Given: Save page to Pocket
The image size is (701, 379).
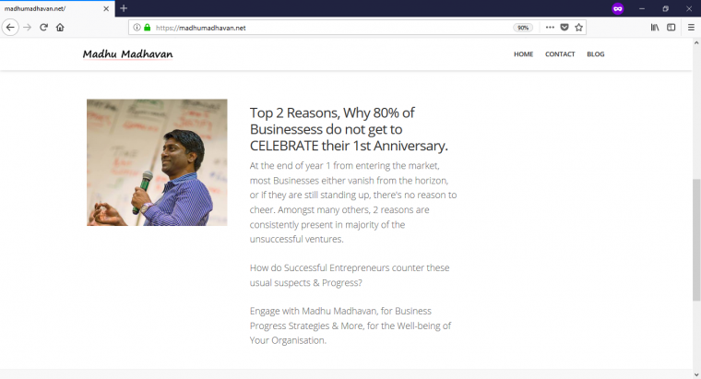Looking at the screenshot, I should click(x=564, y=28).
